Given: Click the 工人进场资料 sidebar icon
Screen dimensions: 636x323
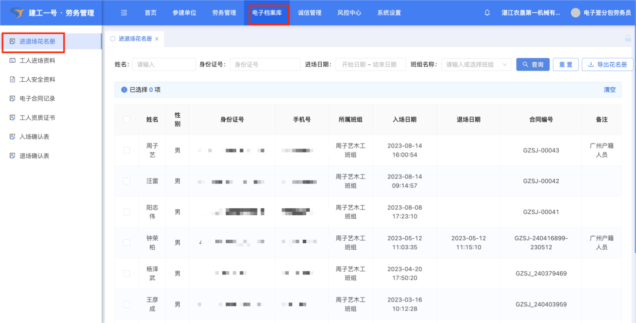Looking at the screenshot, I should pyautogui.click(x=13, y=61).
